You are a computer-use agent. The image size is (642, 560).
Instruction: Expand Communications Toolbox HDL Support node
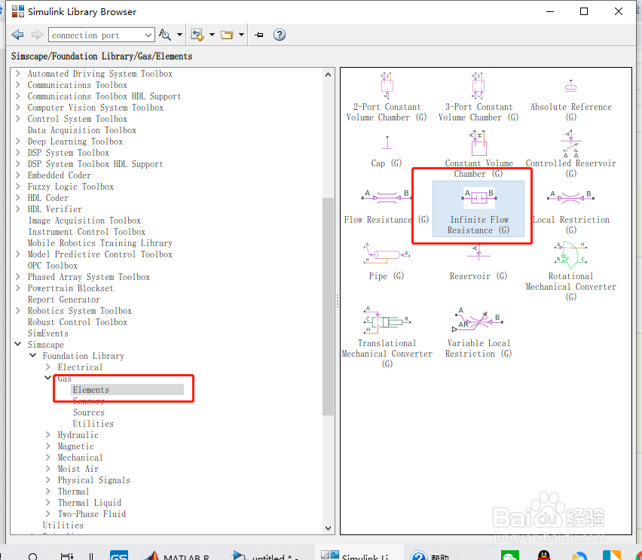[18, 96]
